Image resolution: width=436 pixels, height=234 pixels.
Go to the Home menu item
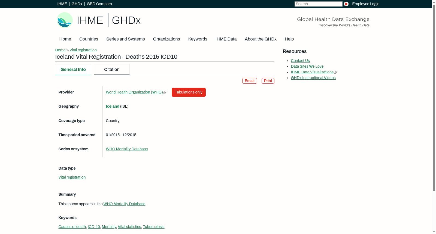(65, 39)
